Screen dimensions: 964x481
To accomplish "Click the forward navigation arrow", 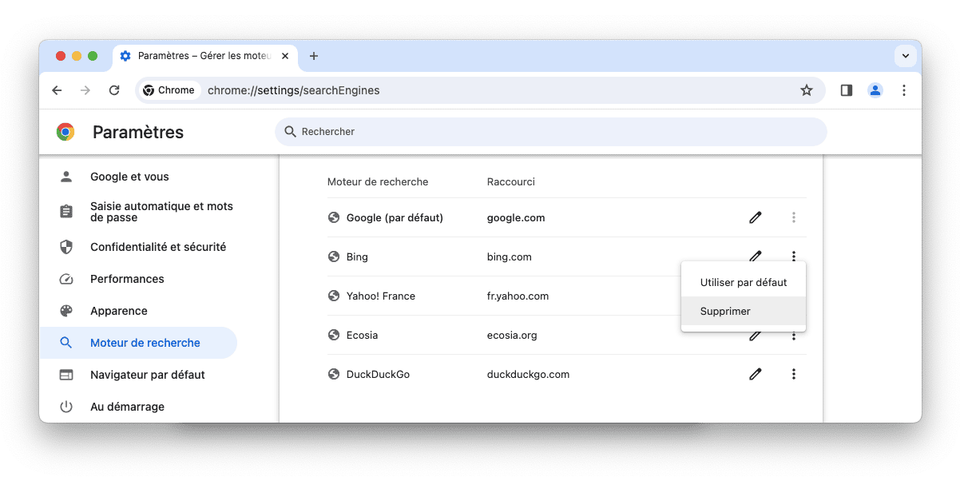I will coord(85,90).
